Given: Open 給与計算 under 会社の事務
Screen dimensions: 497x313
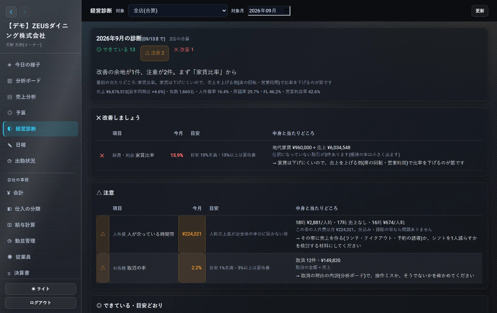Looking at the screenshot, I should [41, 225].
